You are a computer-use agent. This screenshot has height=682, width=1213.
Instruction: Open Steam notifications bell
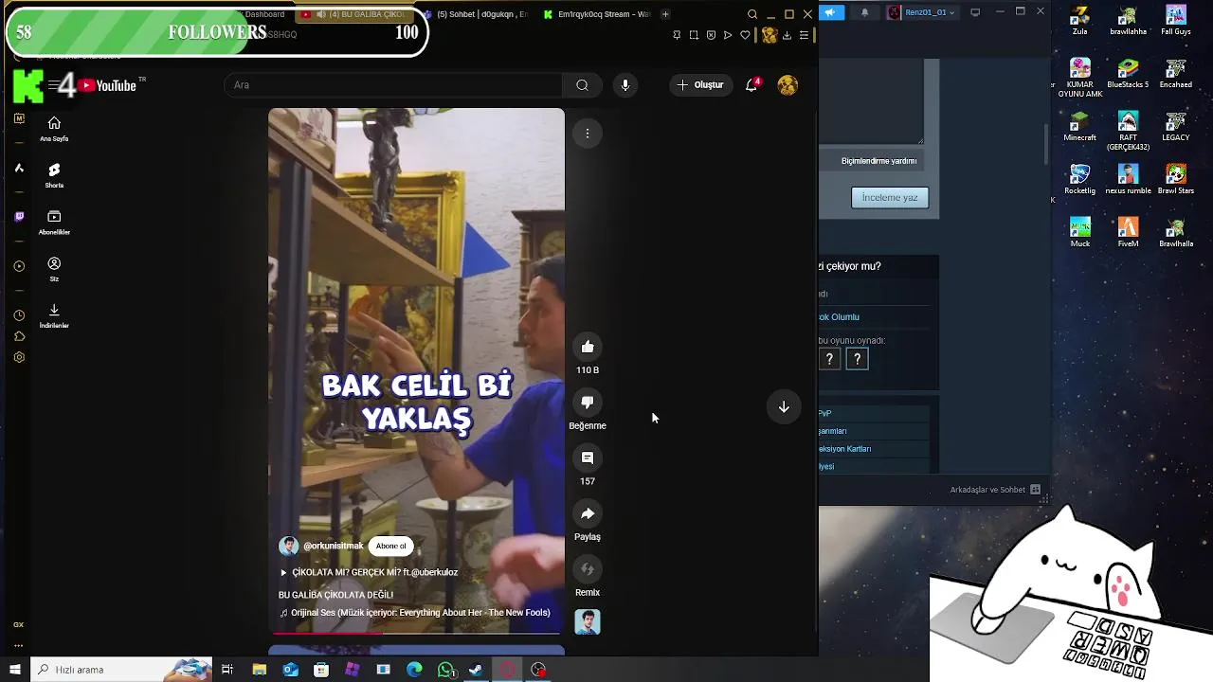click(864, 12)
